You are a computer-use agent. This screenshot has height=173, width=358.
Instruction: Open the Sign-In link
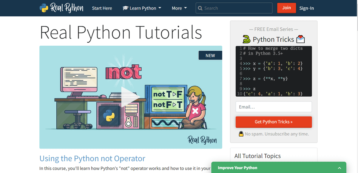point(307,8)
